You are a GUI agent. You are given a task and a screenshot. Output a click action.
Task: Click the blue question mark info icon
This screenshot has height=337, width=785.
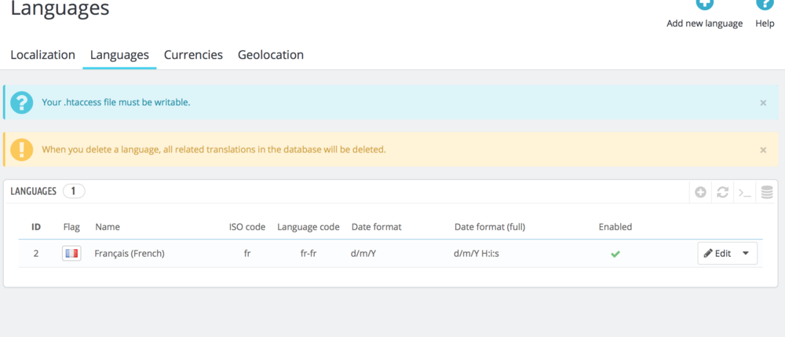(22, 102)
